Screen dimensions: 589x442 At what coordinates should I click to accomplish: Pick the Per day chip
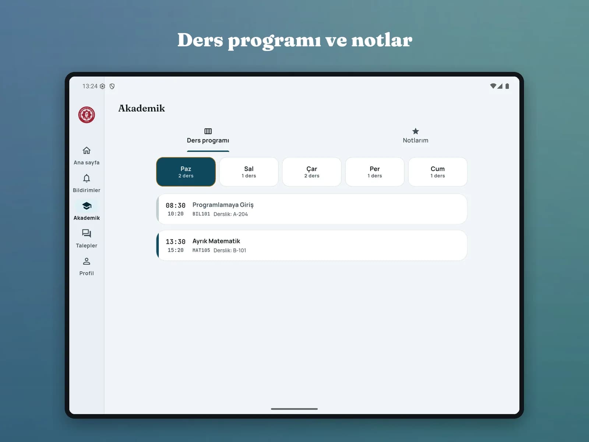tap(375, 172)
